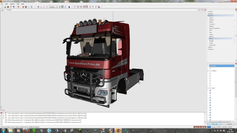The height and width of the screenshot is (133, 237).
Task: Expand the Select... command group
Action: click(x=210, y=47)
